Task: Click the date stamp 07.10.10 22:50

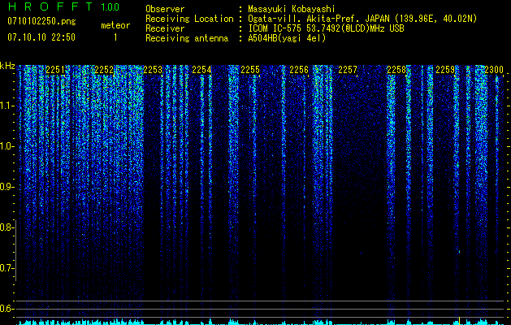Action: click(41, 37)
